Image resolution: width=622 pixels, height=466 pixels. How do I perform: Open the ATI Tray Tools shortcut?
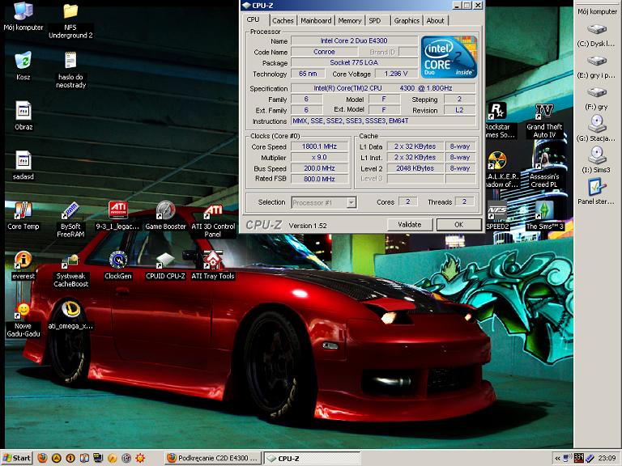pyautogui.click(x=213, y=261)
